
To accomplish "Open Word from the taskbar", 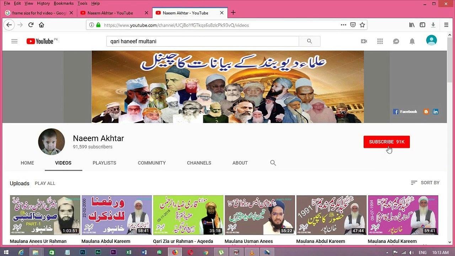I will (144, 252).
